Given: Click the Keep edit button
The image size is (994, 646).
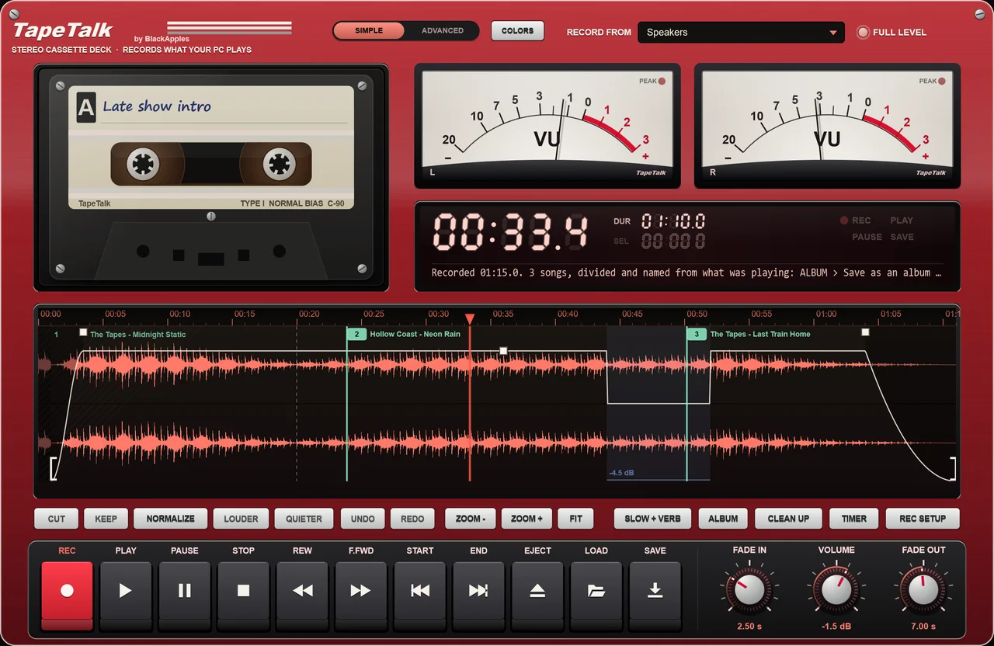Looking at the screenshot, I should [x=106, y=519].
